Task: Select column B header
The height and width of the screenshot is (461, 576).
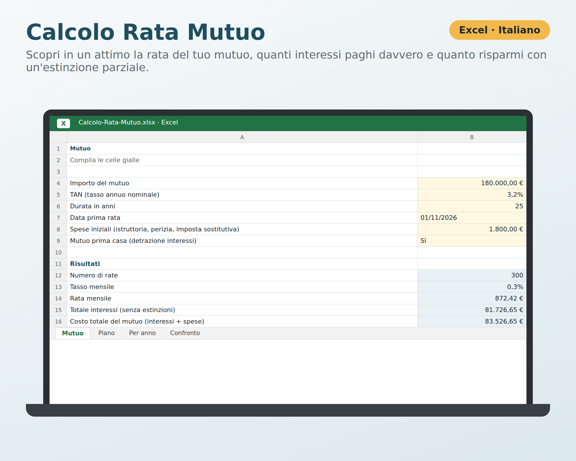Action: click(x=472, y=137)
